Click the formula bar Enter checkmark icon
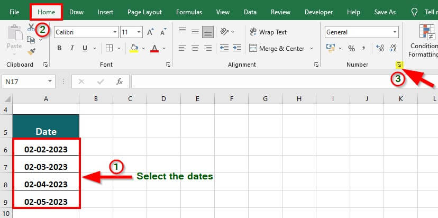The width and height of the screenshot is (438, 218). 101,81
